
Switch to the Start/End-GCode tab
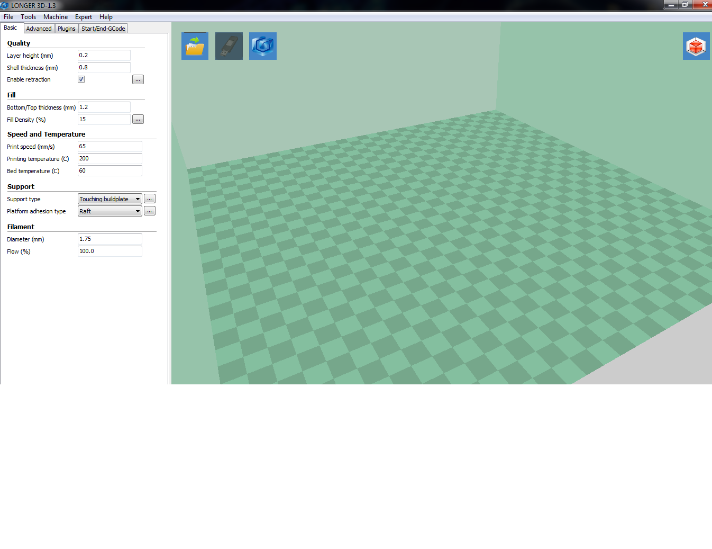(103, 29)
